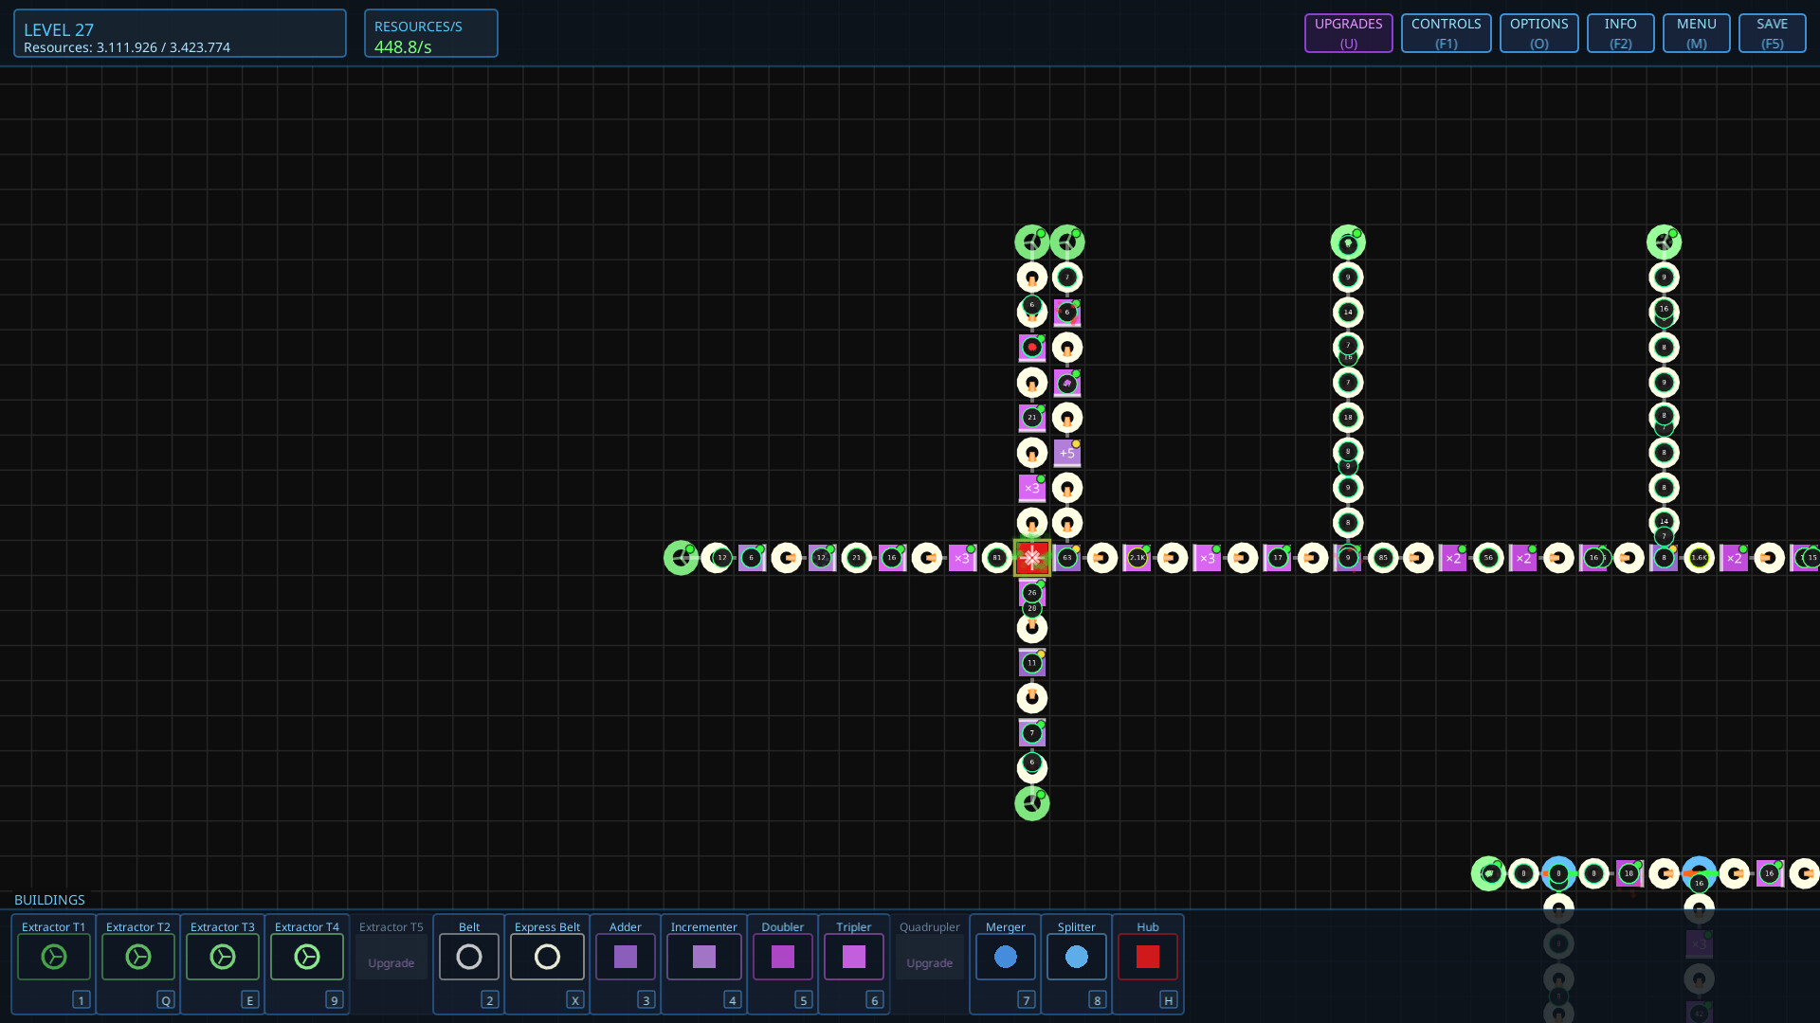The height and width of the screenshot is (1023, 1820).
Task: Select the Express Belt tool
Action: 547,957
